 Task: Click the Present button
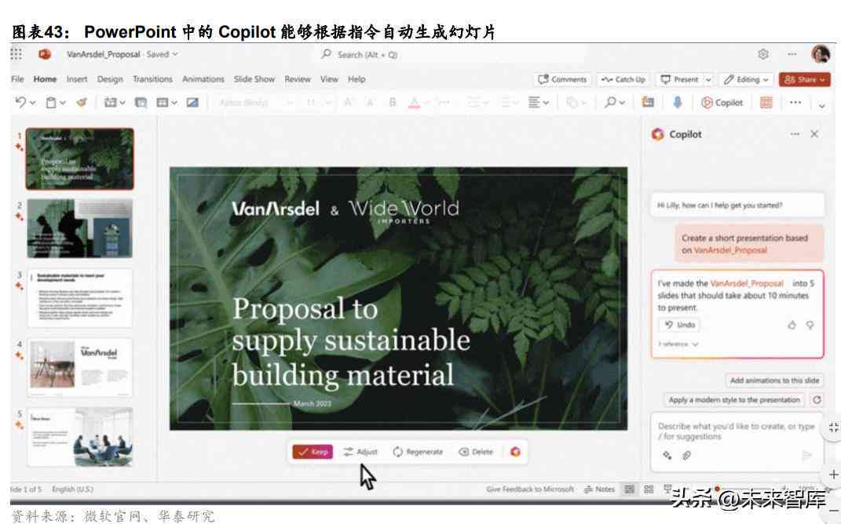pyautogui.click(x=679, y=79)
